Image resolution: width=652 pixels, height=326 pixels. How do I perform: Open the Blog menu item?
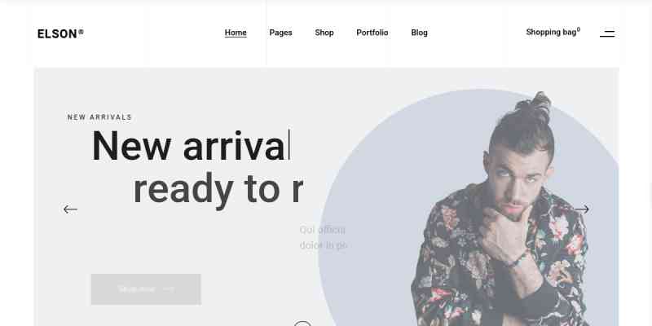[419, 33]
